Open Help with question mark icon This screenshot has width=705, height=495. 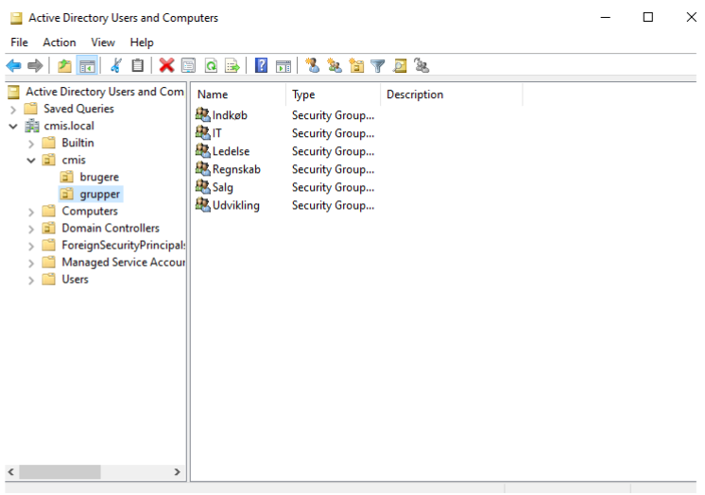(261, 65)
